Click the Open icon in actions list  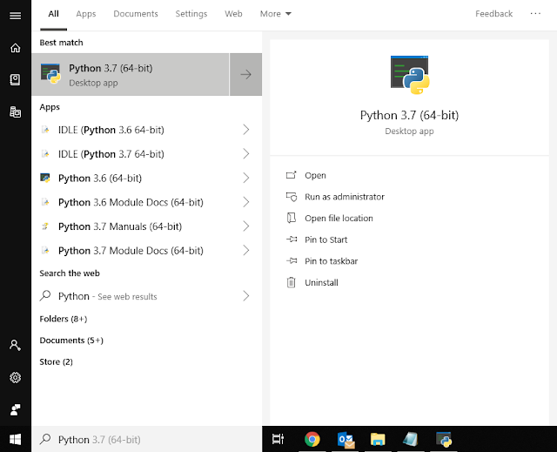(291, 175)
